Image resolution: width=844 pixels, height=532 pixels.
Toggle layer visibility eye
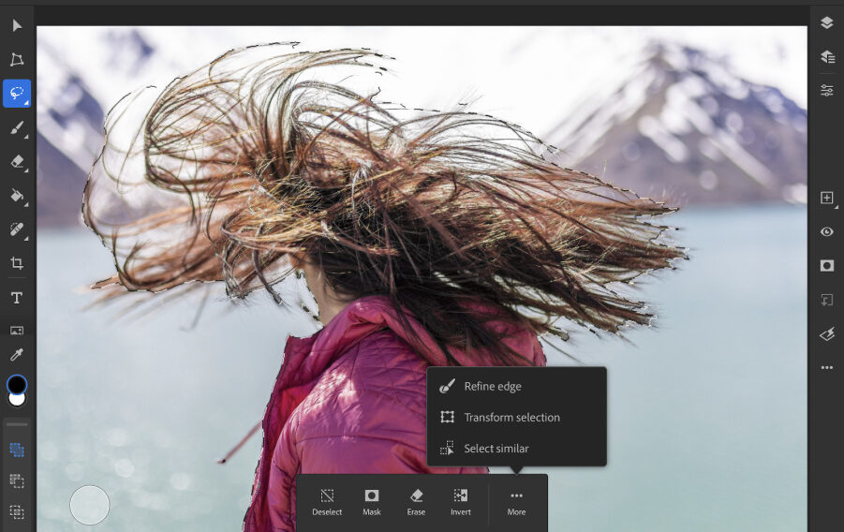(x=827, y=231)
